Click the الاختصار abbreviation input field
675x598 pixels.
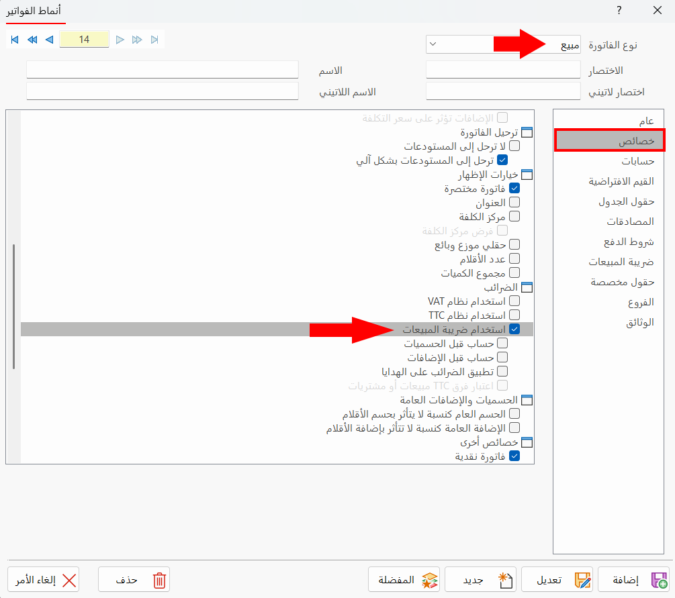coord(503,70)
